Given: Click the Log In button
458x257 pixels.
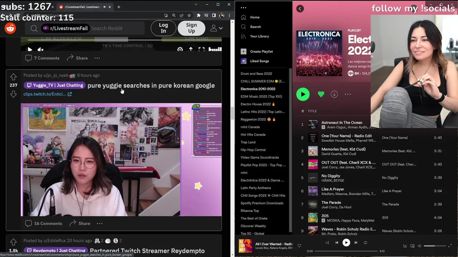Looking at the screenshot, I should pyautogui.click(x=163, y=28).
